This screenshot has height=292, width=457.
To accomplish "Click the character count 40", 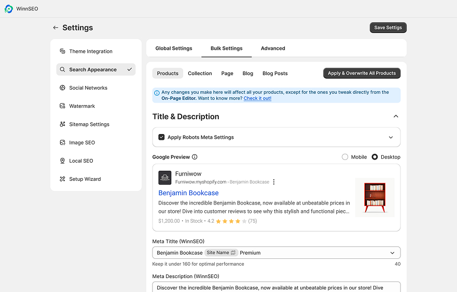I will (x=397, y=264).
